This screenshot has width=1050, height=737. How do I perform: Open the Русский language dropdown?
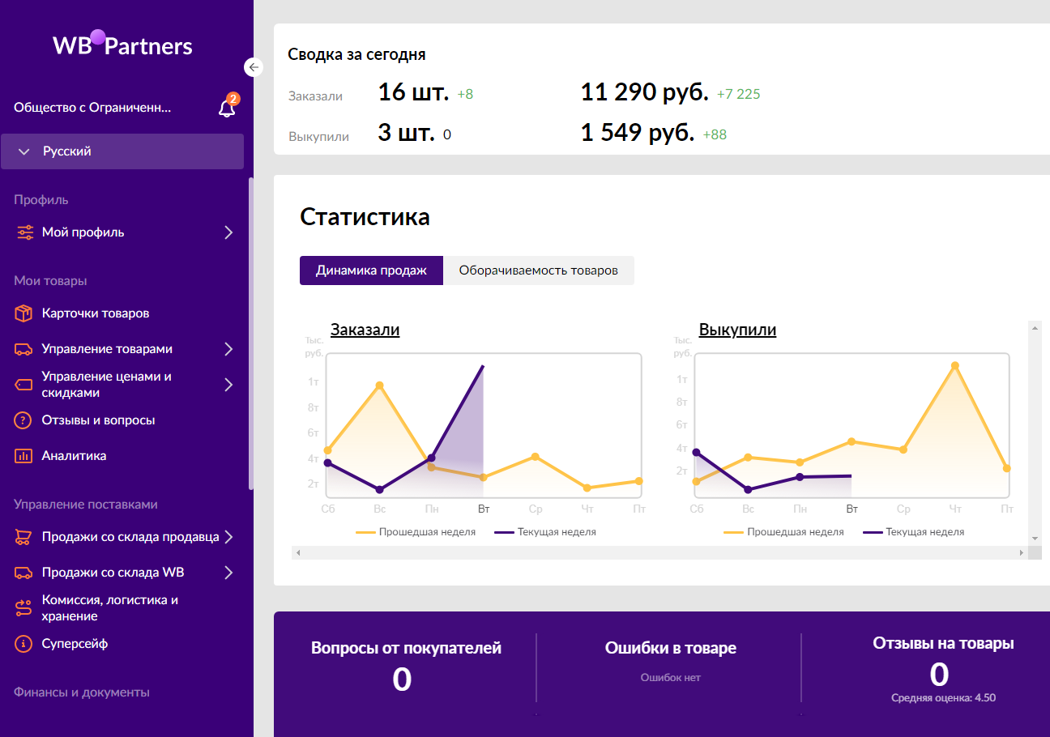point(122,151)
